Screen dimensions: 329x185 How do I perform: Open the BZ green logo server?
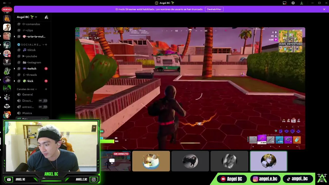[7, 71]
